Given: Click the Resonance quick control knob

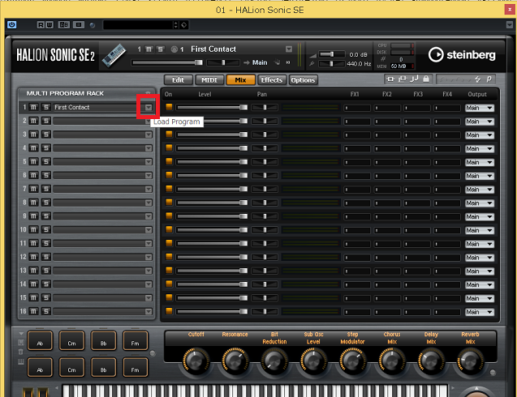Looking at the screenshot, I should point(235,361).
